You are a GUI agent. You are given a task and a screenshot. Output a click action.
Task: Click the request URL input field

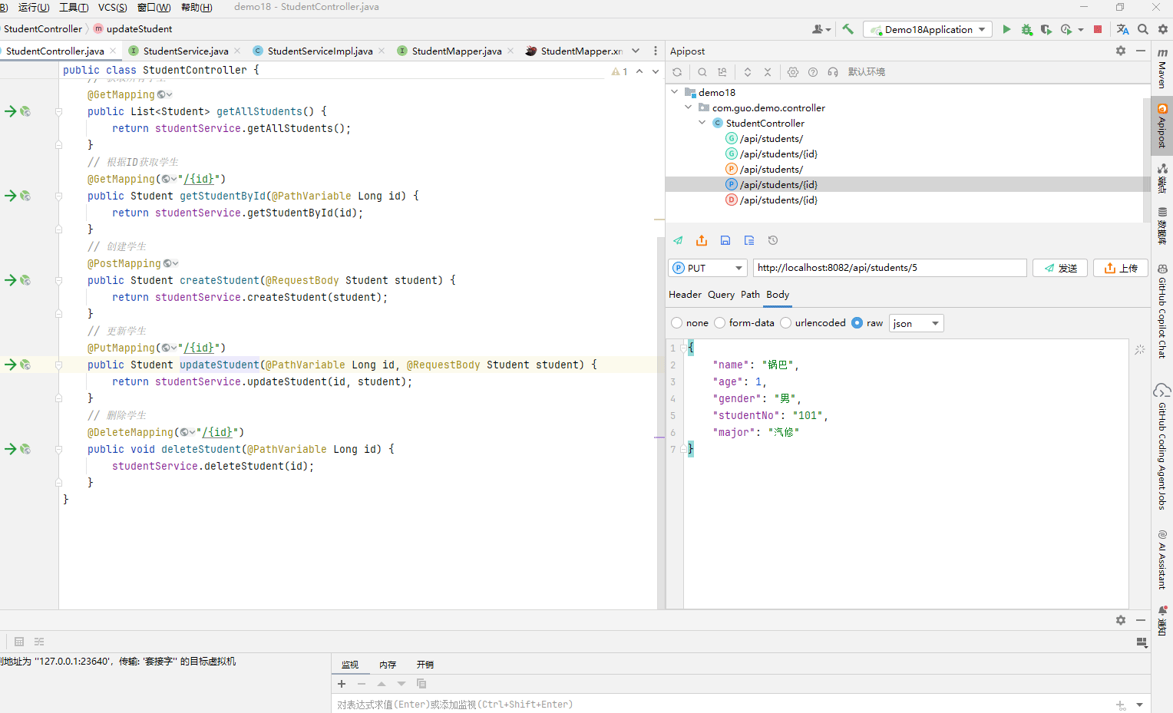(889, 268)
